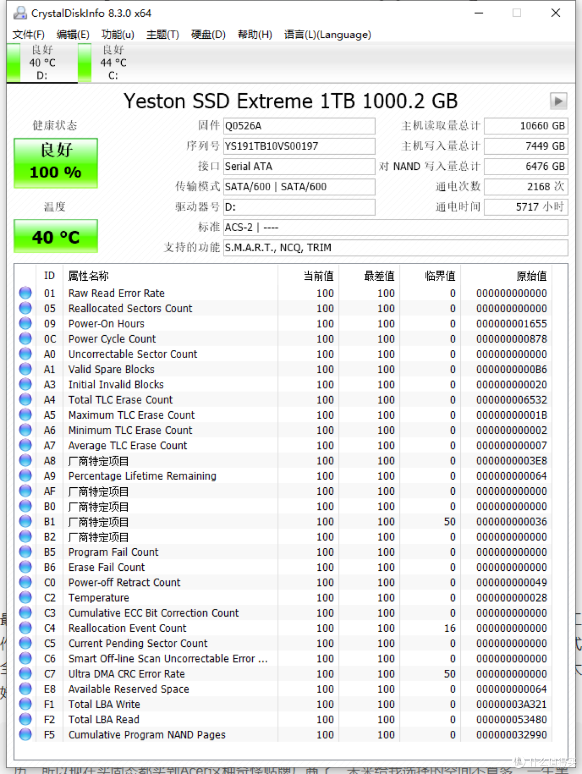The image size is (582, 774).
Task: Open the 功能(u) menu
Action: coord(117,34)
